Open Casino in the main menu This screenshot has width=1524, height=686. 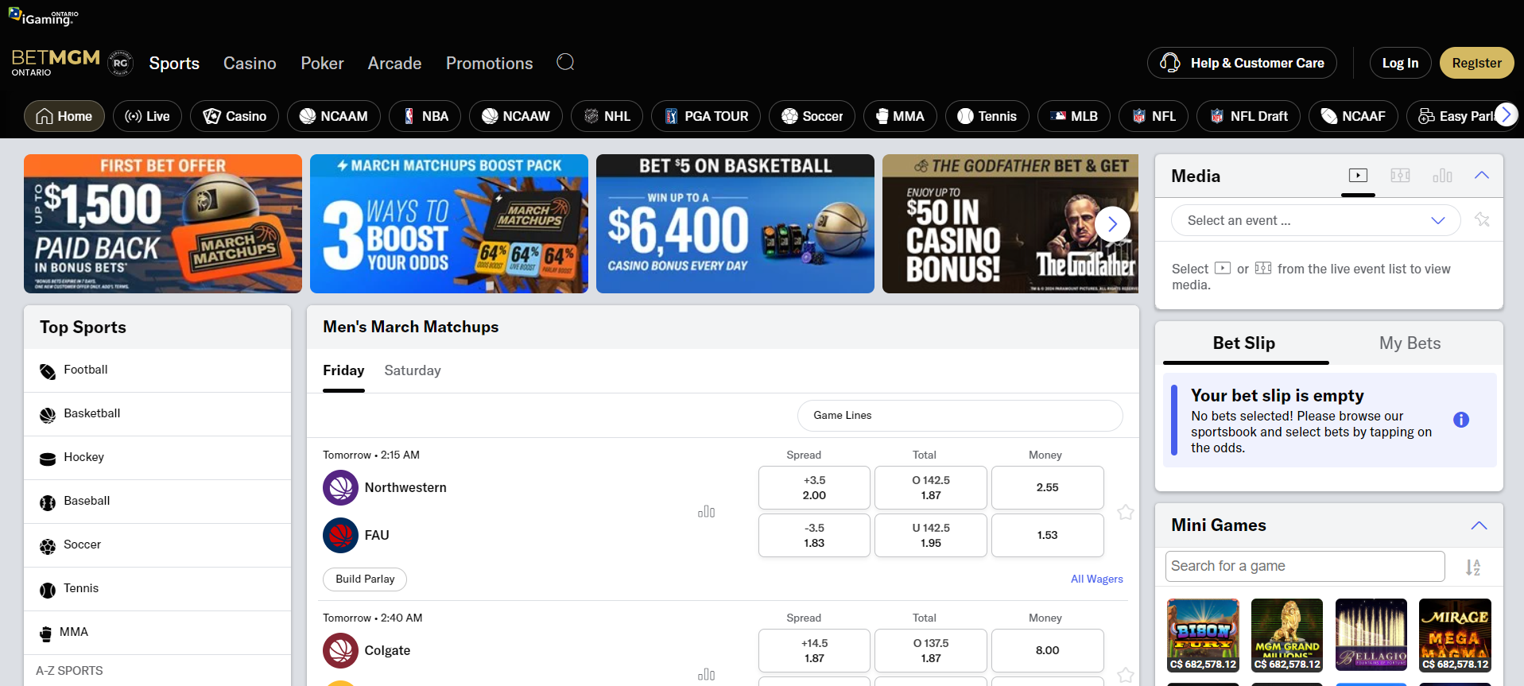(x=250, y=63)
